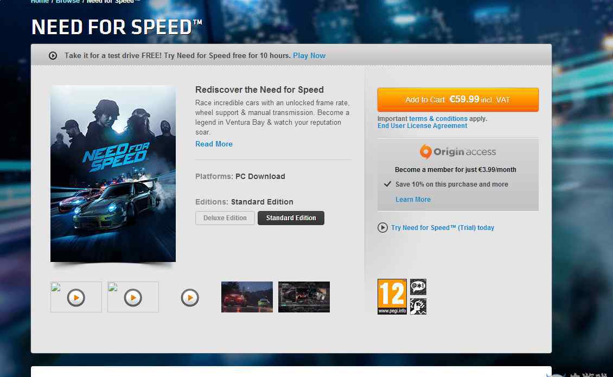Open the Play Now free trial link

[x=309, y=55]
